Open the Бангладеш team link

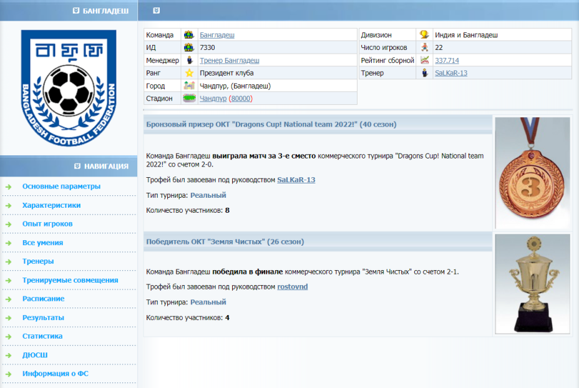pos(217,35)
